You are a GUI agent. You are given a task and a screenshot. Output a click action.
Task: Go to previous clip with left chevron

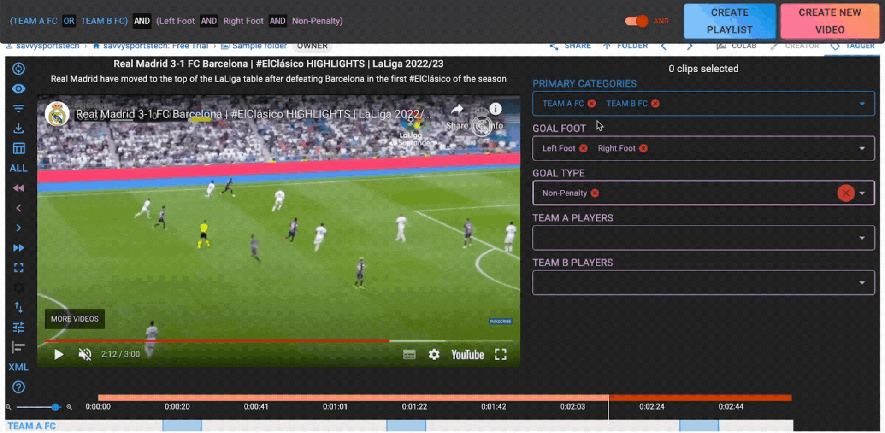(x=18, y=208)
